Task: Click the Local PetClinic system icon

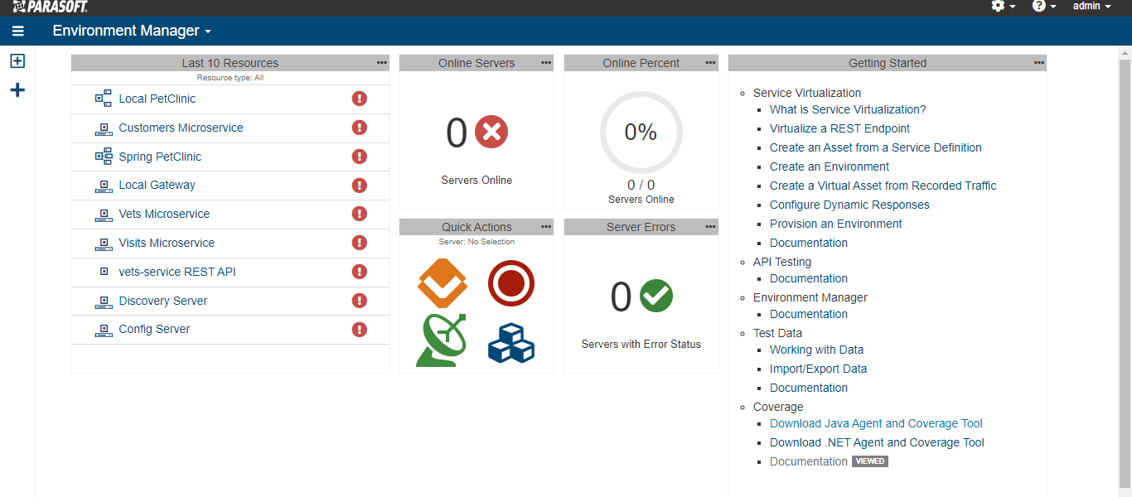Action: click(104, 99)
